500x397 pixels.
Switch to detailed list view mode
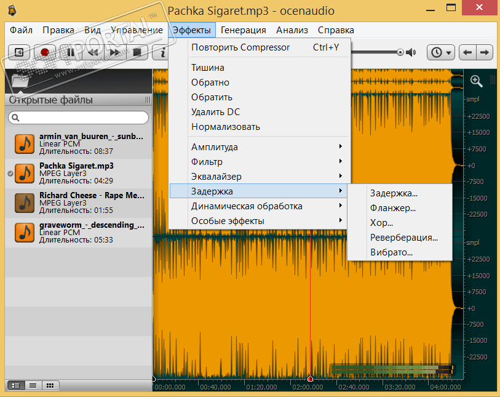[15, 385]
